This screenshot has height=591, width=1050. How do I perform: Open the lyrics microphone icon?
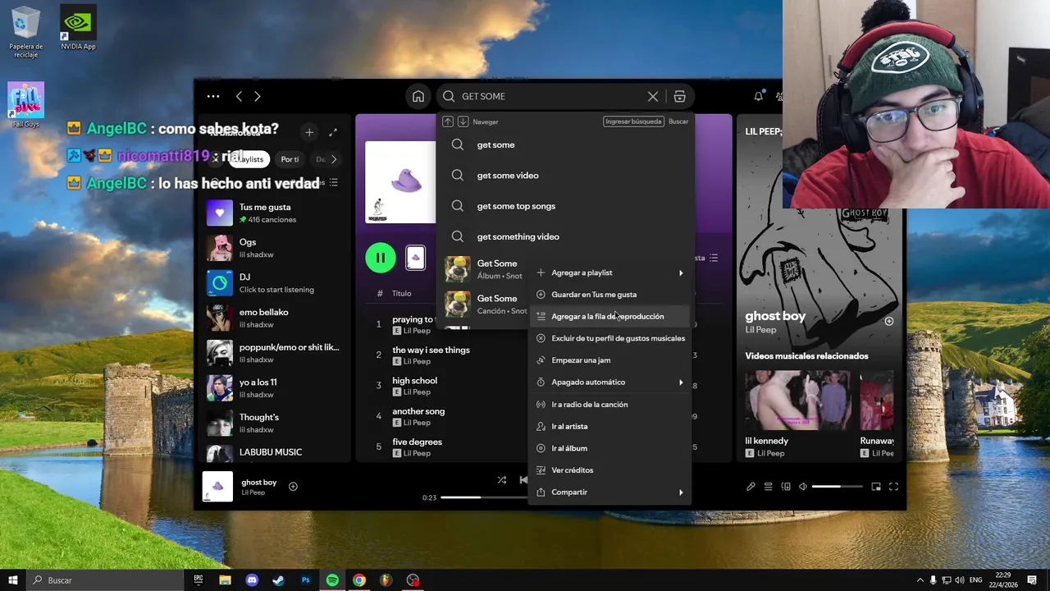click(x=751, y=486)
